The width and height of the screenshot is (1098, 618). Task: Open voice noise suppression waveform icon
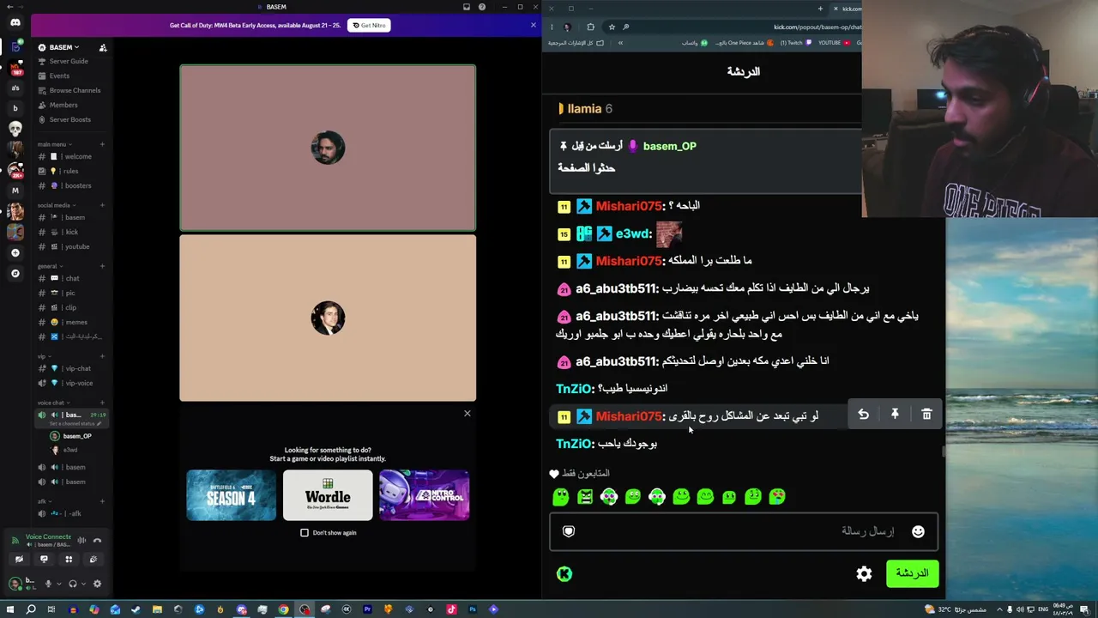(81, 541)
